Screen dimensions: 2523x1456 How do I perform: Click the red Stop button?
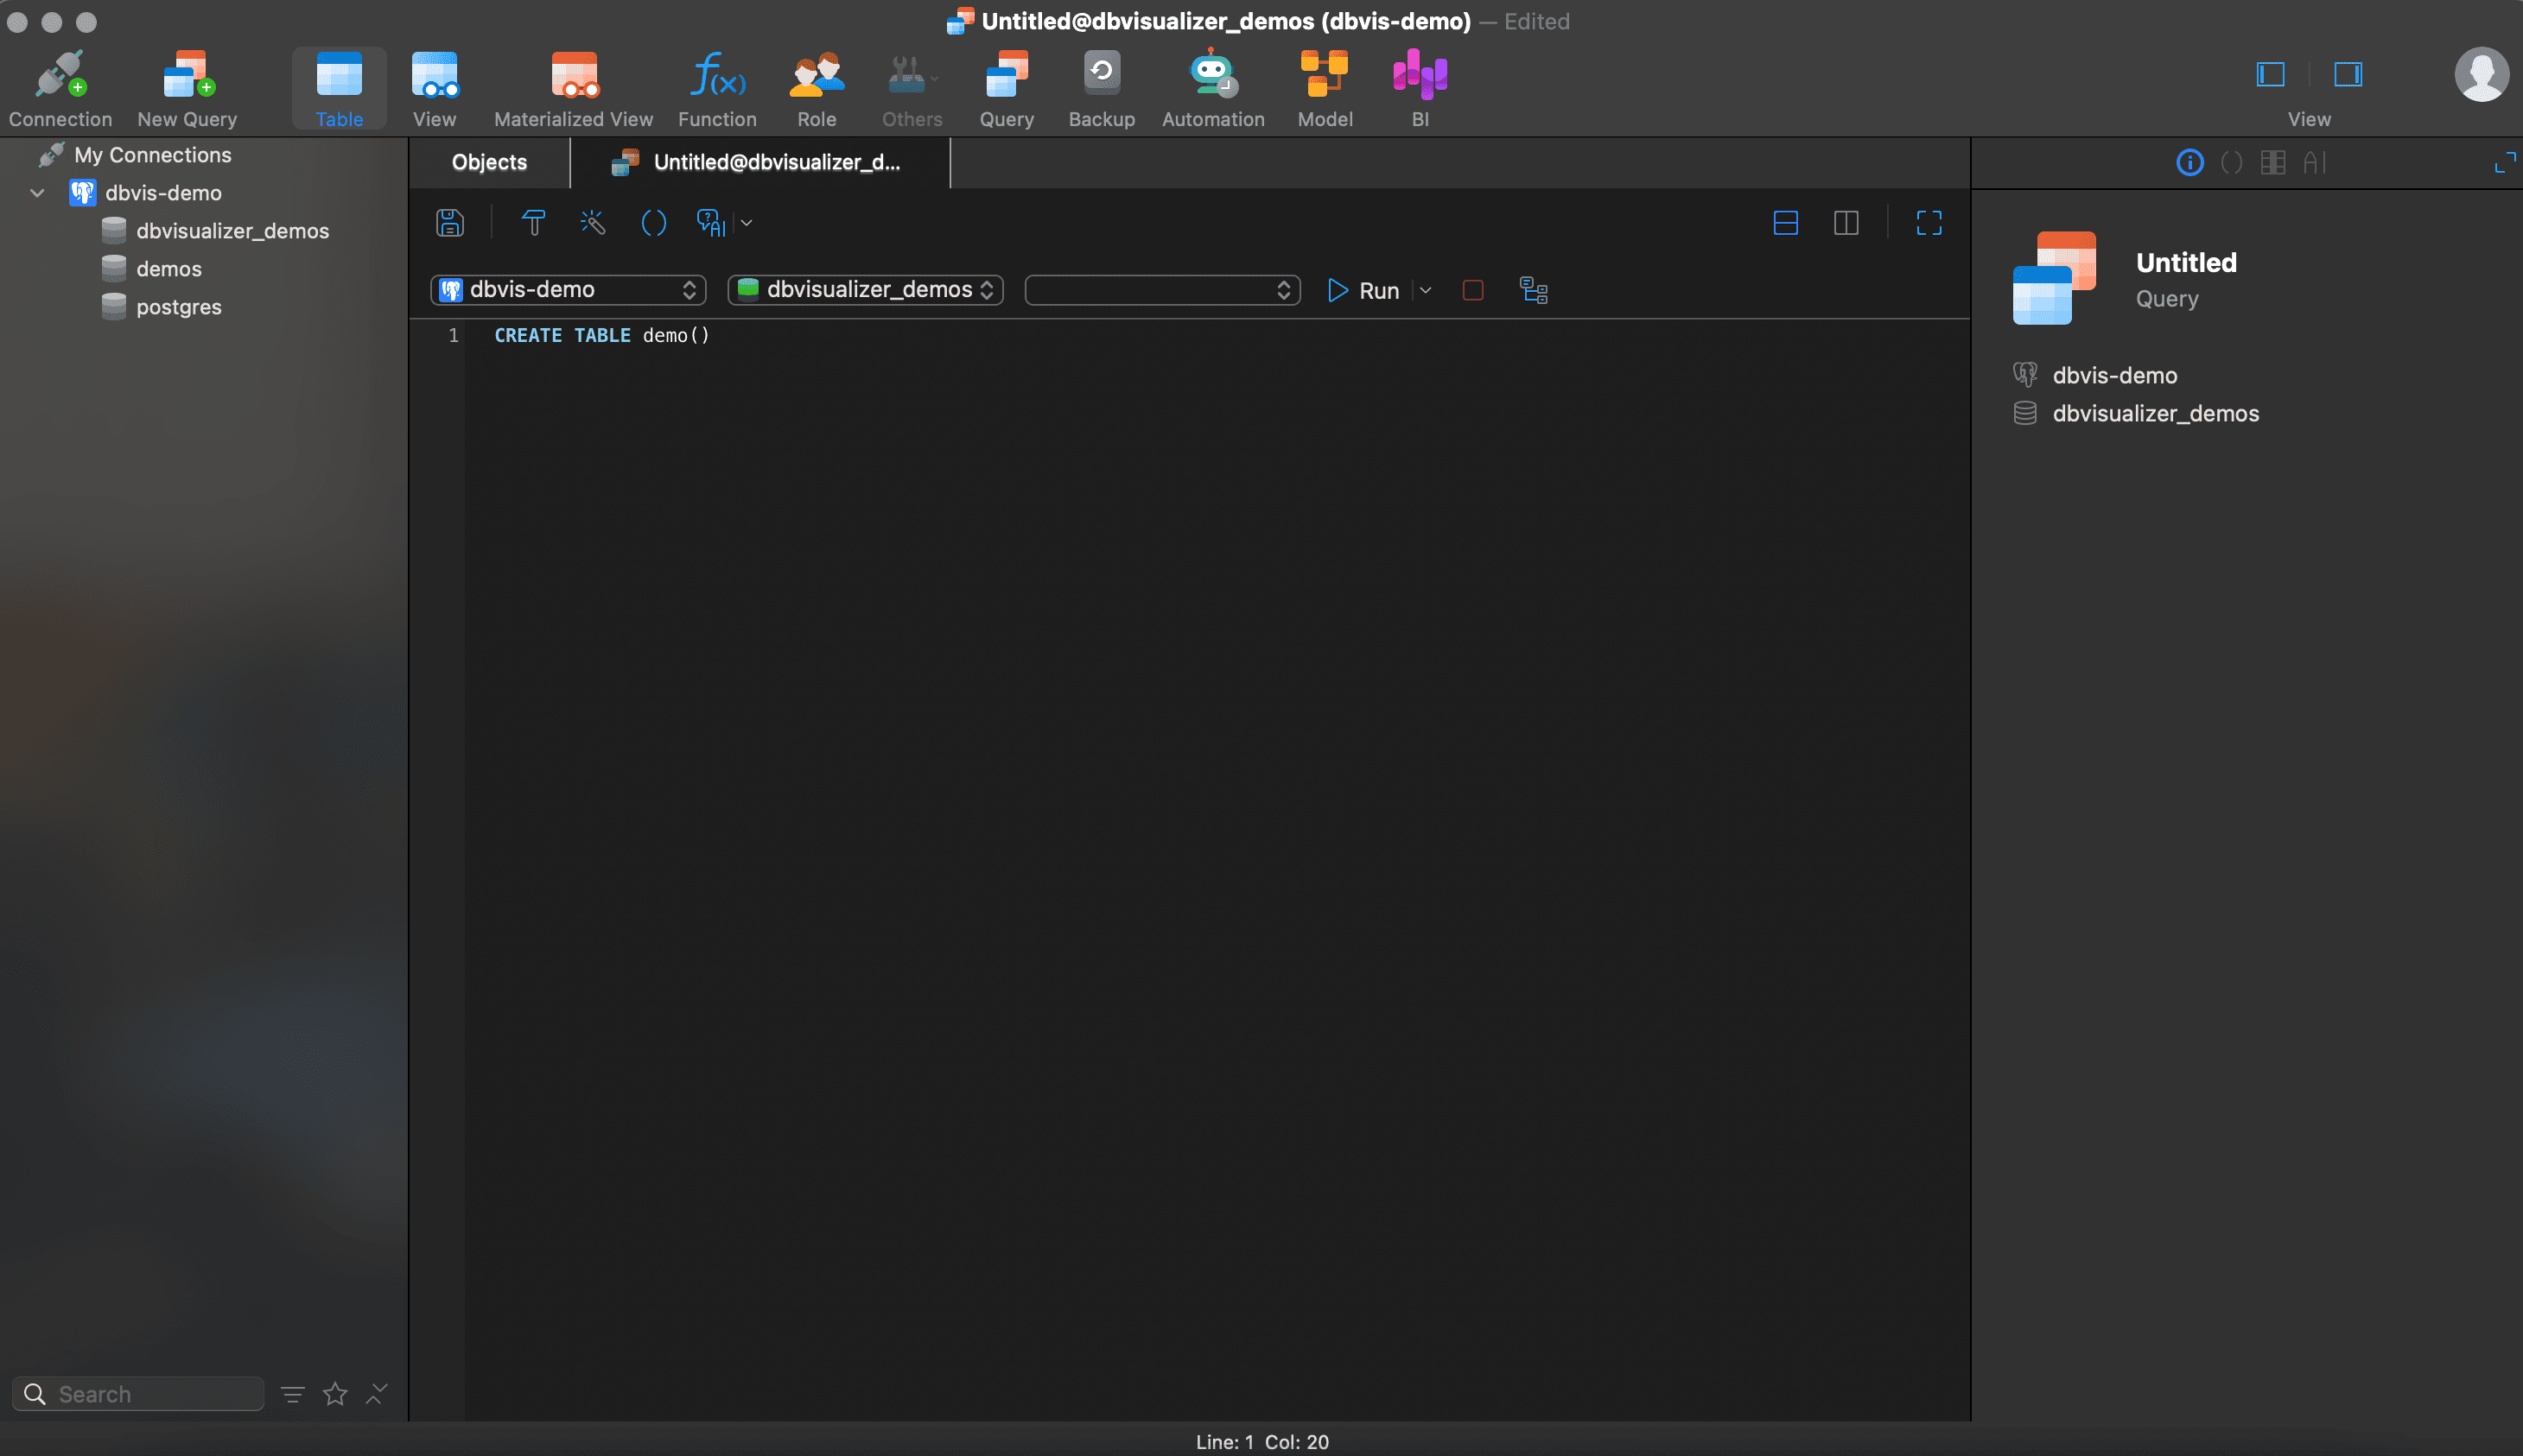[1472, 290]
